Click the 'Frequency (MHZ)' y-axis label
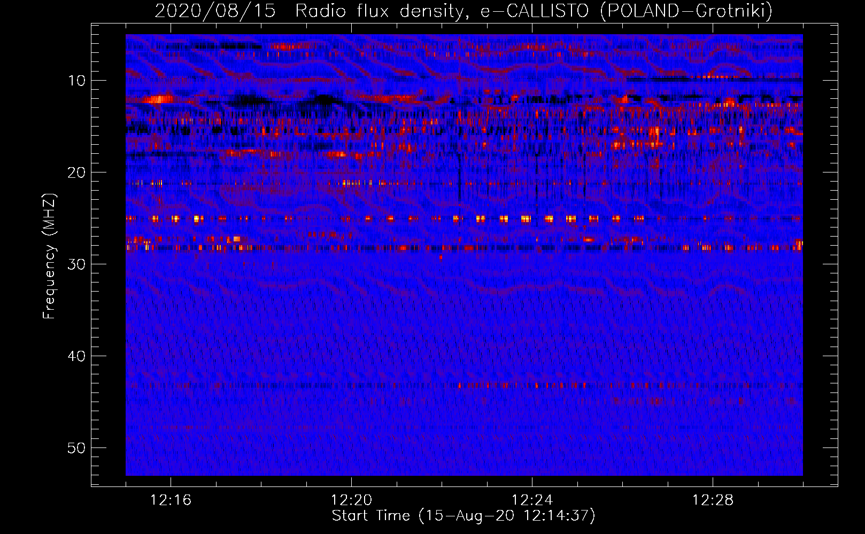Image resolution: width=865 pixels, height=534 pixels. coord(49,256)
